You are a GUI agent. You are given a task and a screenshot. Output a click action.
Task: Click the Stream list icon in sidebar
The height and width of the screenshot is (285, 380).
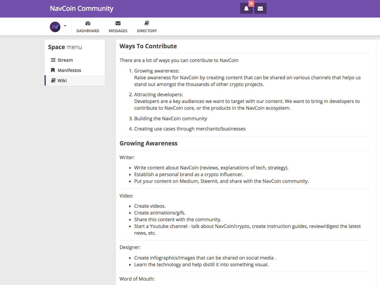53,60
